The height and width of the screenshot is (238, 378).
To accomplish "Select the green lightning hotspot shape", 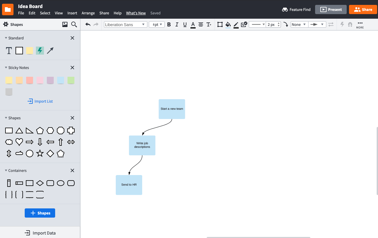I will tap(40, 51).
